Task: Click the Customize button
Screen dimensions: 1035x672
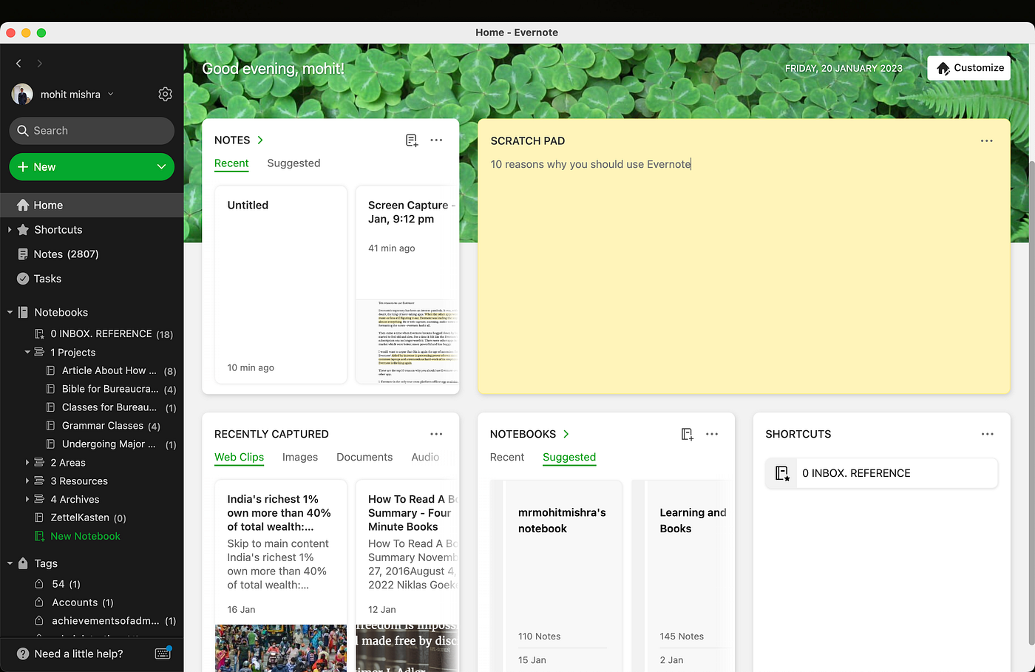Action: pyautogui.click(x=969, y=68)
